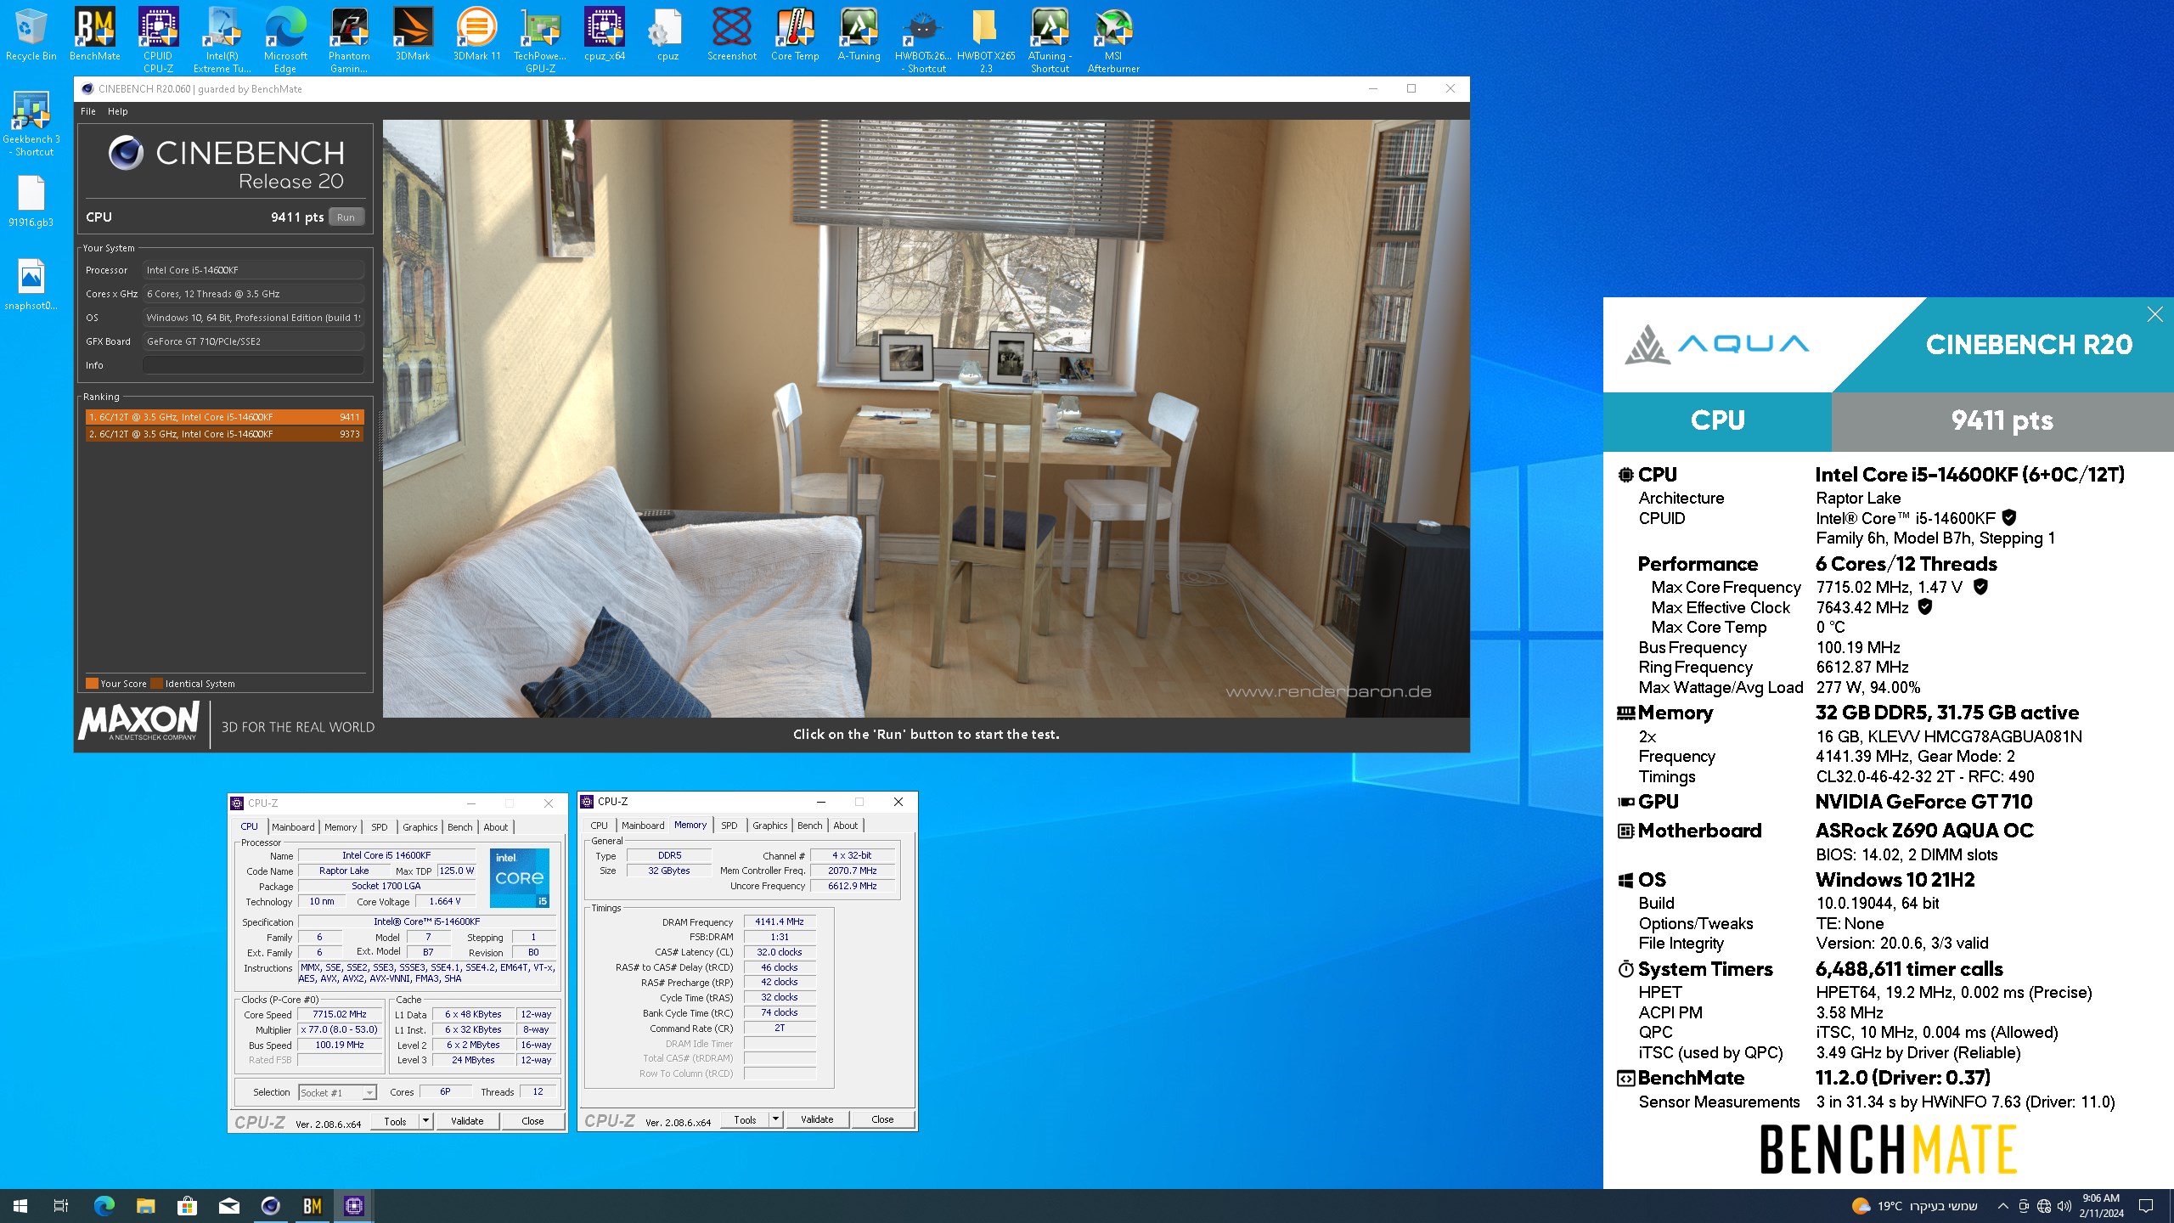The width and height of the screenshot is (2174, 1223).
Task: Switch to Cinebench in taskbar
Action: [x=270, y=1206]
